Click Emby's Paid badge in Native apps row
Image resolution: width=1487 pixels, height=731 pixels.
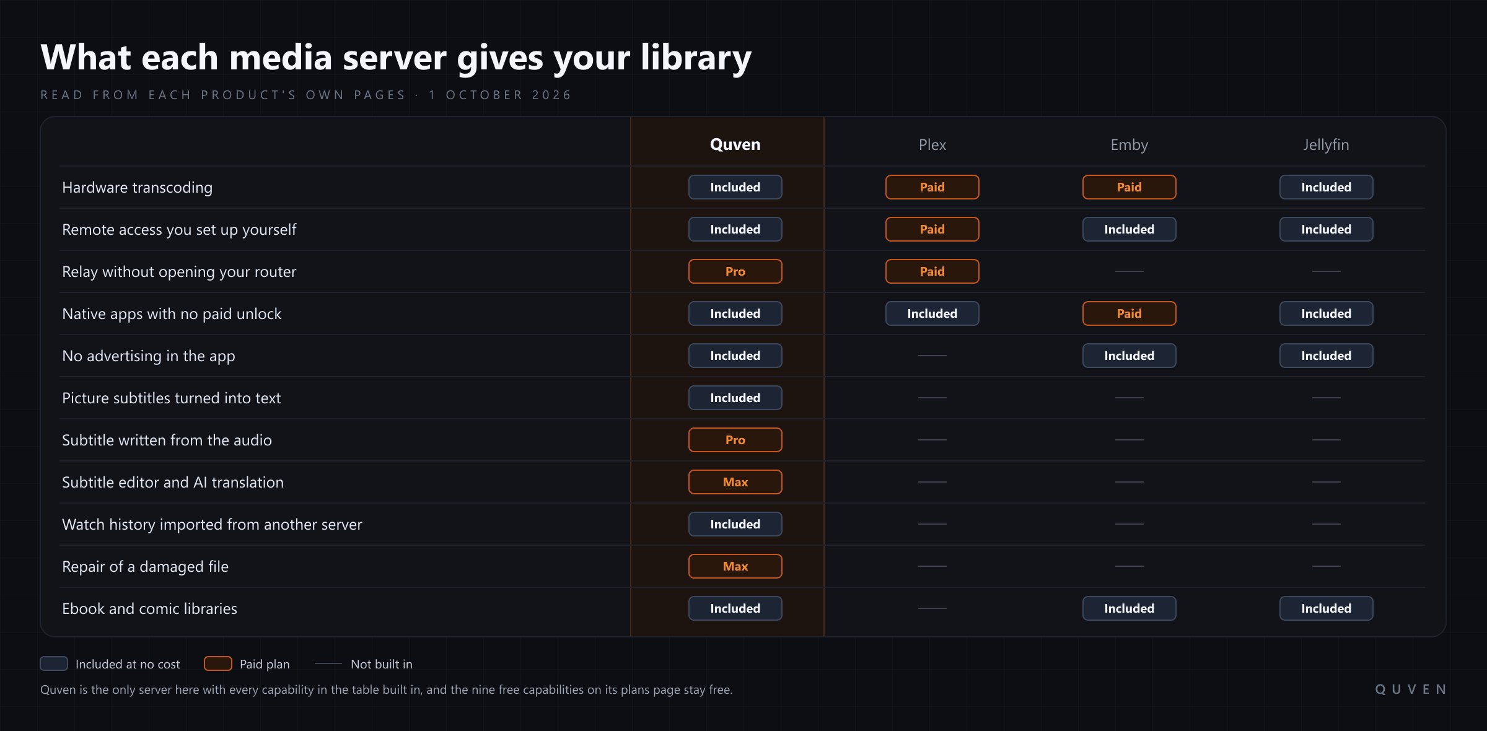pos(1129,313)
